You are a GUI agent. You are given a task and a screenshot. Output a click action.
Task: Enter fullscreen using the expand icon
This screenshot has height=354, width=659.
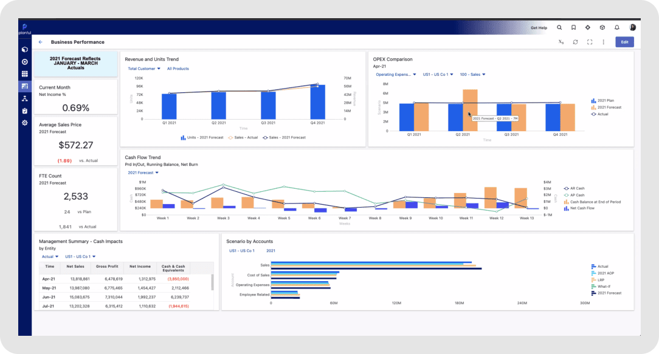click(x=590, y=41)
